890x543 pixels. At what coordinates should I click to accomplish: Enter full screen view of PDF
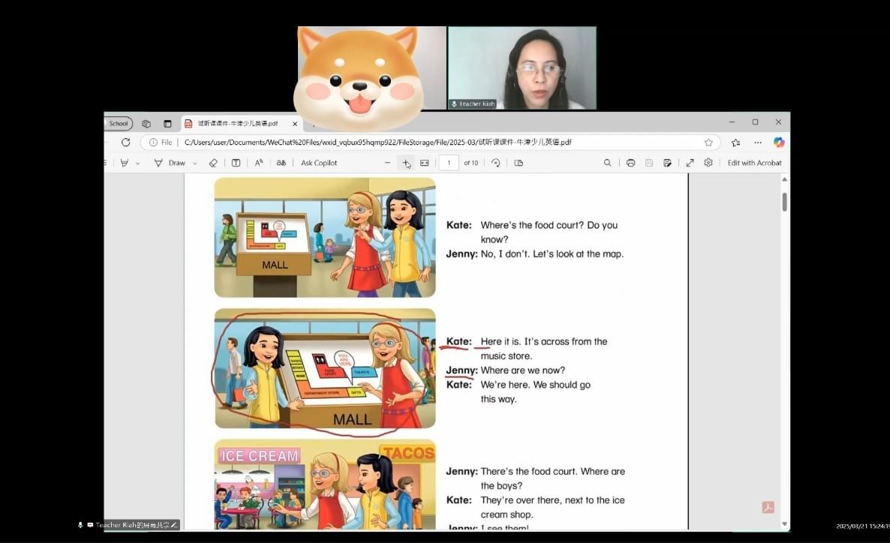click(690, 163)
